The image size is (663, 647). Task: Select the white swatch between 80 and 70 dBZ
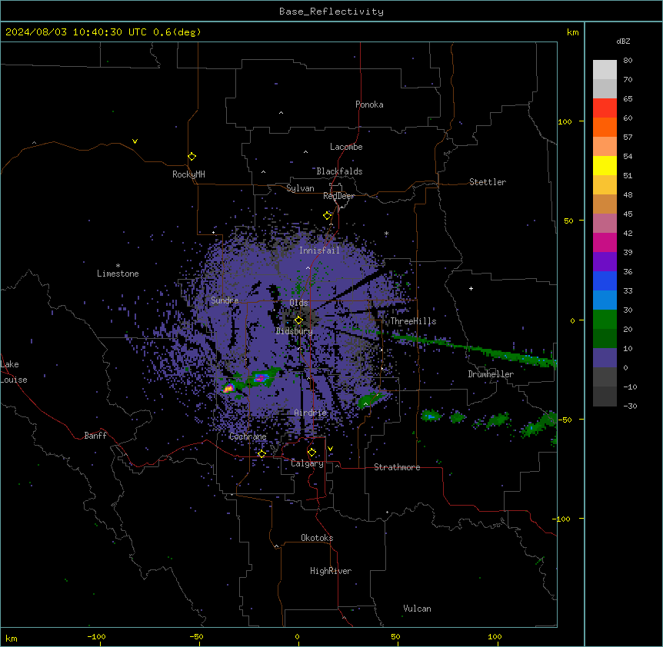pyautogui.click(x=605, y=70)
